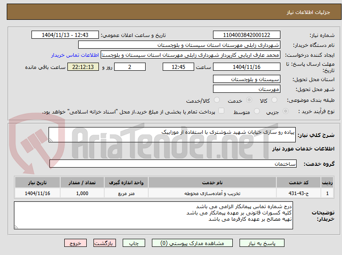The image size is (342, 255).
Task: Click the استان محل تحویل field
Action: coord(246,79)
